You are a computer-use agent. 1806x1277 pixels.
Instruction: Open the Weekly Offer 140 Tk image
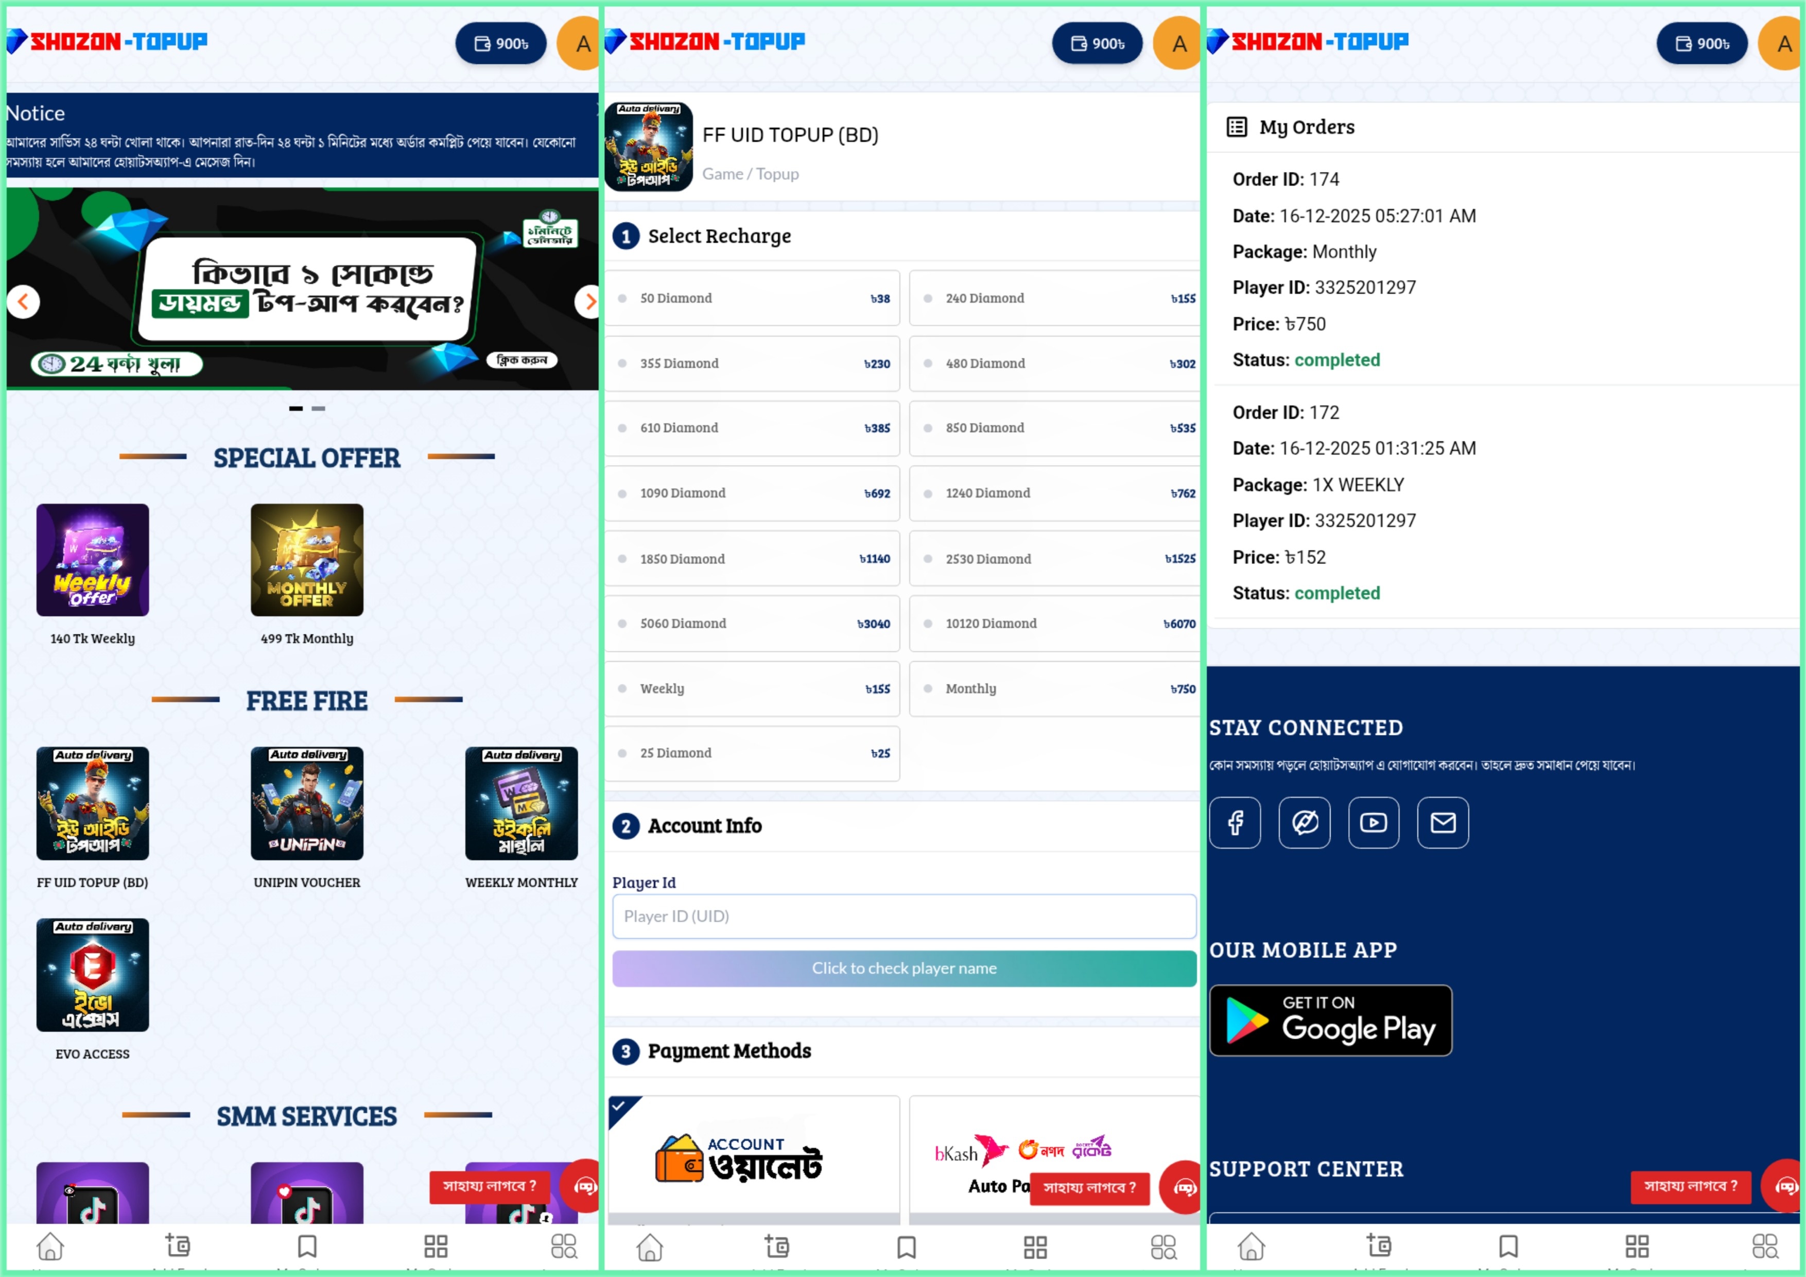(92, 559)
